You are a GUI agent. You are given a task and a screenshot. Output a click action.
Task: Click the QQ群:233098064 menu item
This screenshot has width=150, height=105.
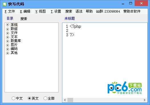click(108, 11)
